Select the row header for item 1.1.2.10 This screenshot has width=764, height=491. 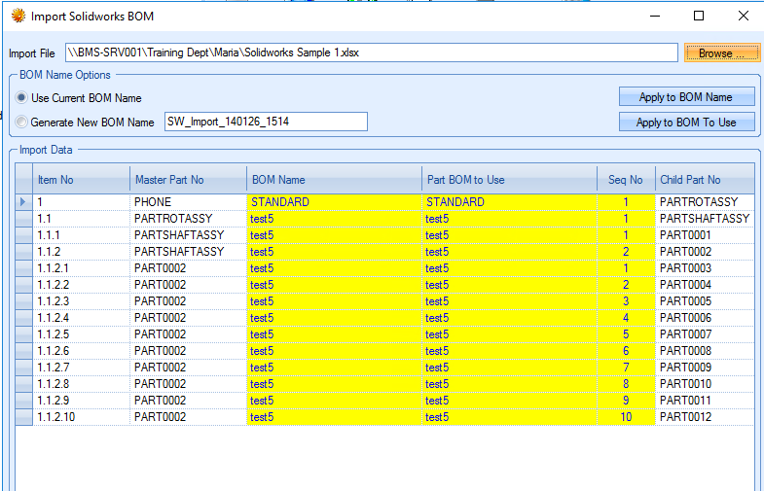pyautogui.click(x=24, y=417)
